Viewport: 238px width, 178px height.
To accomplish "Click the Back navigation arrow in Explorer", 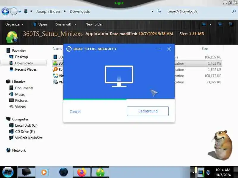I will coord(5,11).
